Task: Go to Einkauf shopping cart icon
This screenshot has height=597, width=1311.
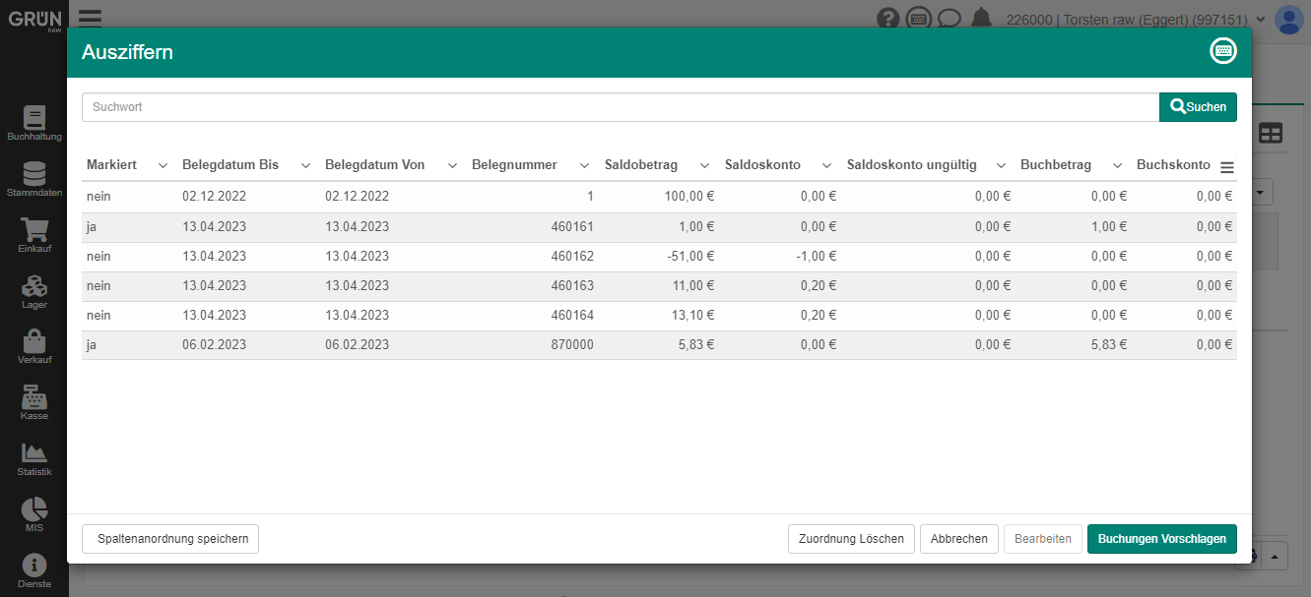Action: tap(33, 234)
